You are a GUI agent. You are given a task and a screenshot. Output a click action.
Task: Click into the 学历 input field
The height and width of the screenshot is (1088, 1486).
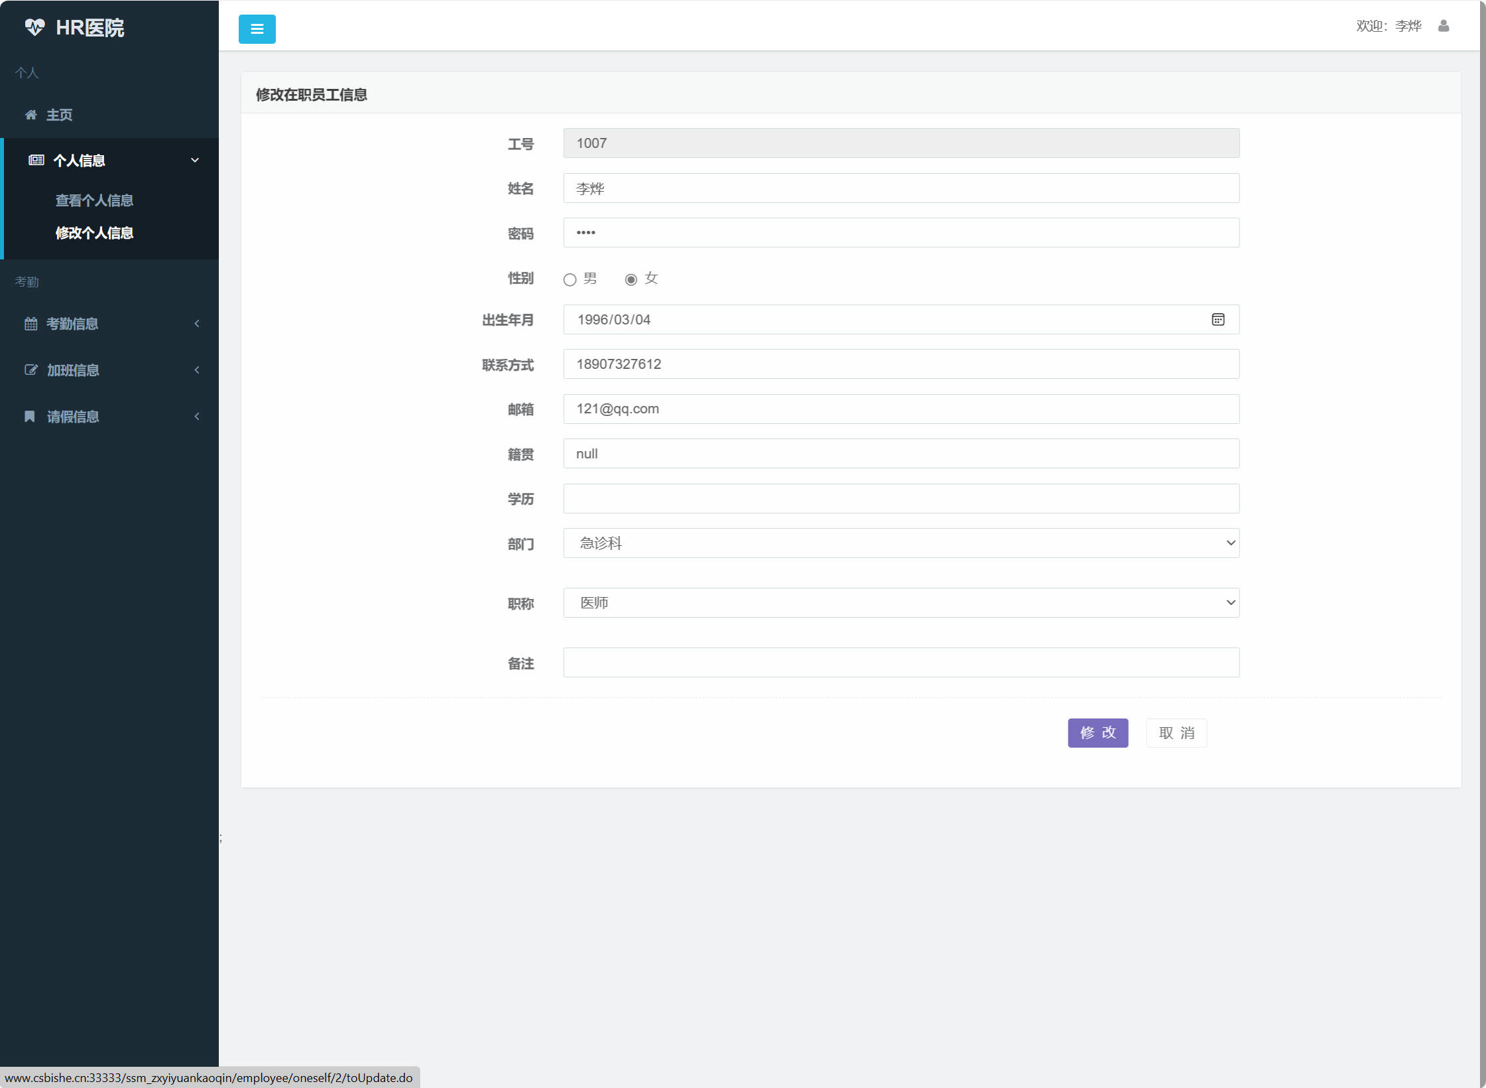[900, 499]
